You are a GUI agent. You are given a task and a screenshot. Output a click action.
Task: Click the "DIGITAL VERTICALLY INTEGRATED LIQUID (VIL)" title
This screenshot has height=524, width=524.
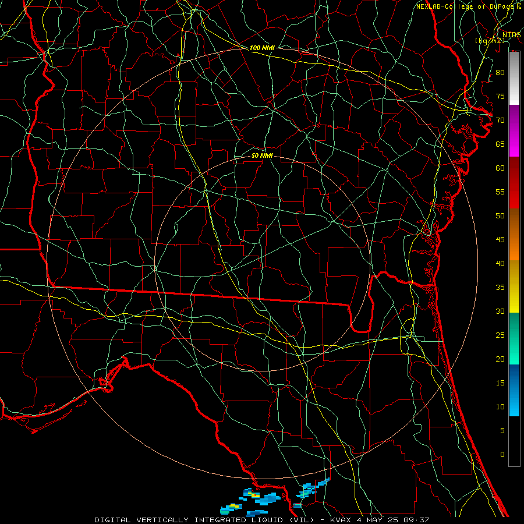pyautogui.click(x=204, y=520)
